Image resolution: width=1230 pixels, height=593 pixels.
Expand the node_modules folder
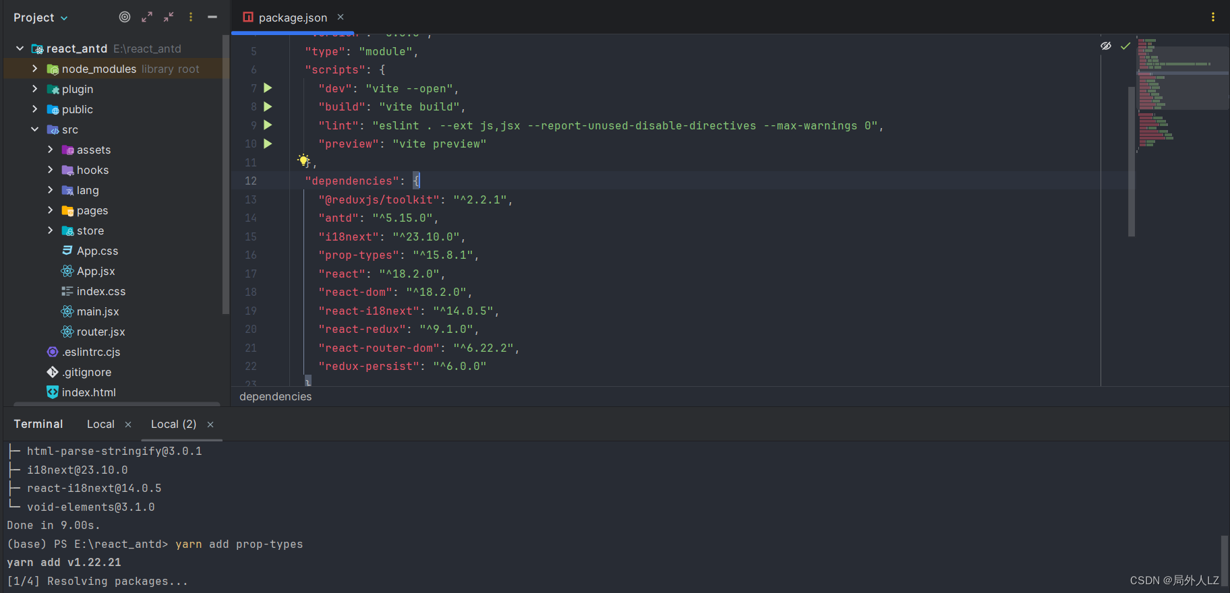click(35, 69)
